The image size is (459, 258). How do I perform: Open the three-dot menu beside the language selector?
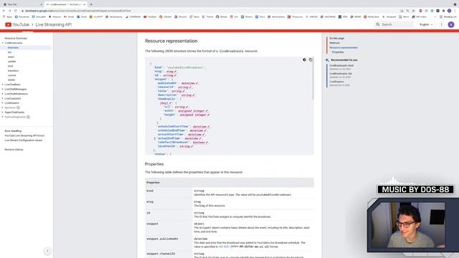tap(442, 24)
